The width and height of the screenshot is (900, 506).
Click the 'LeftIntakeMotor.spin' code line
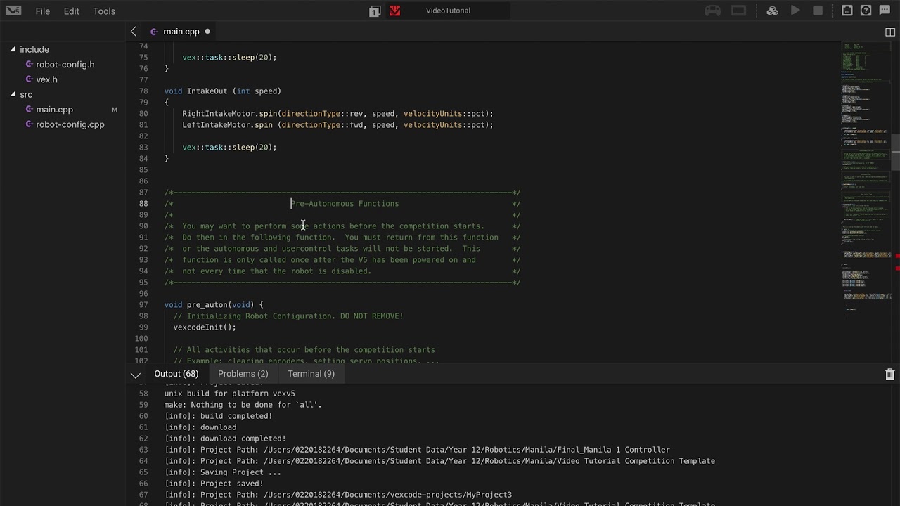pos(337,125)
